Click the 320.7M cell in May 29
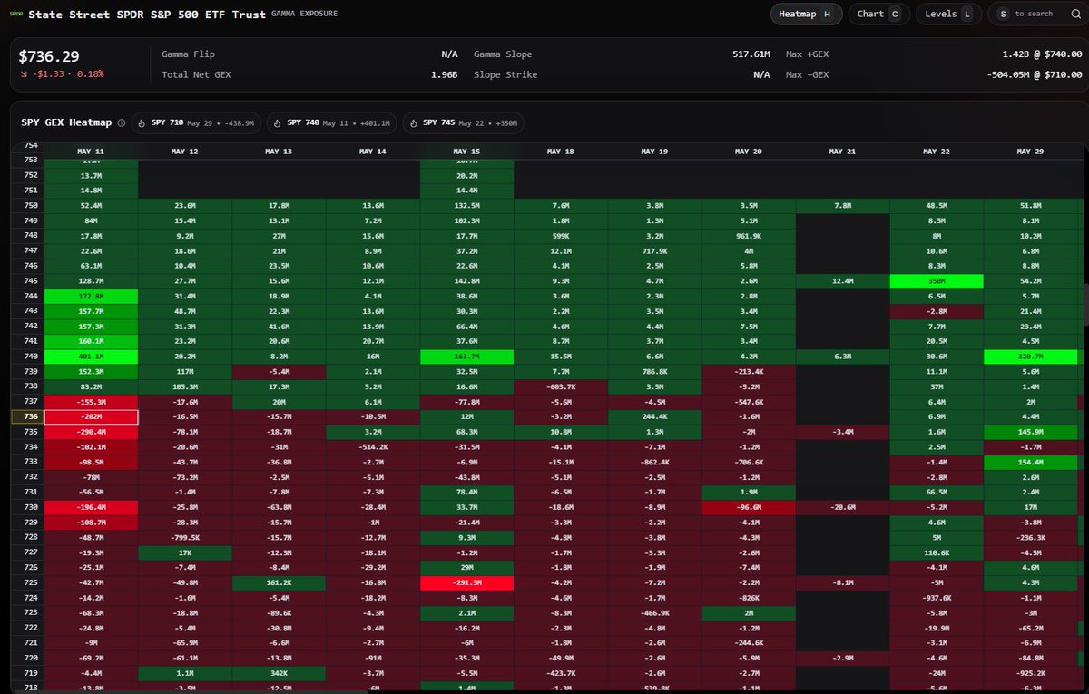Viewport: 1089px width, 694px height. (x=1030, y=356)
